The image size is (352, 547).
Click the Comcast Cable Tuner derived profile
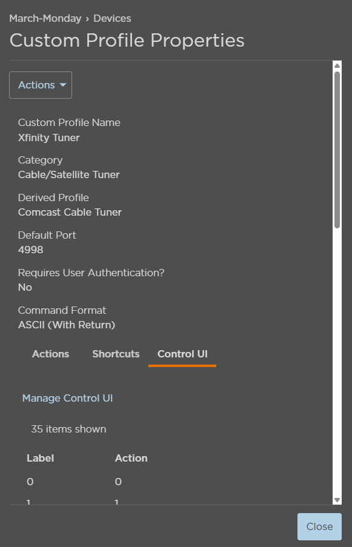click(70, 212)
